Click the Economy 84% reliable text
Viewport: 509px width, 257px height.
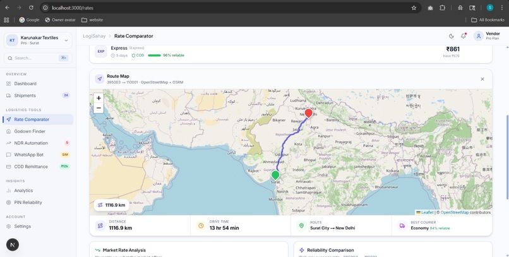[430, 228]
